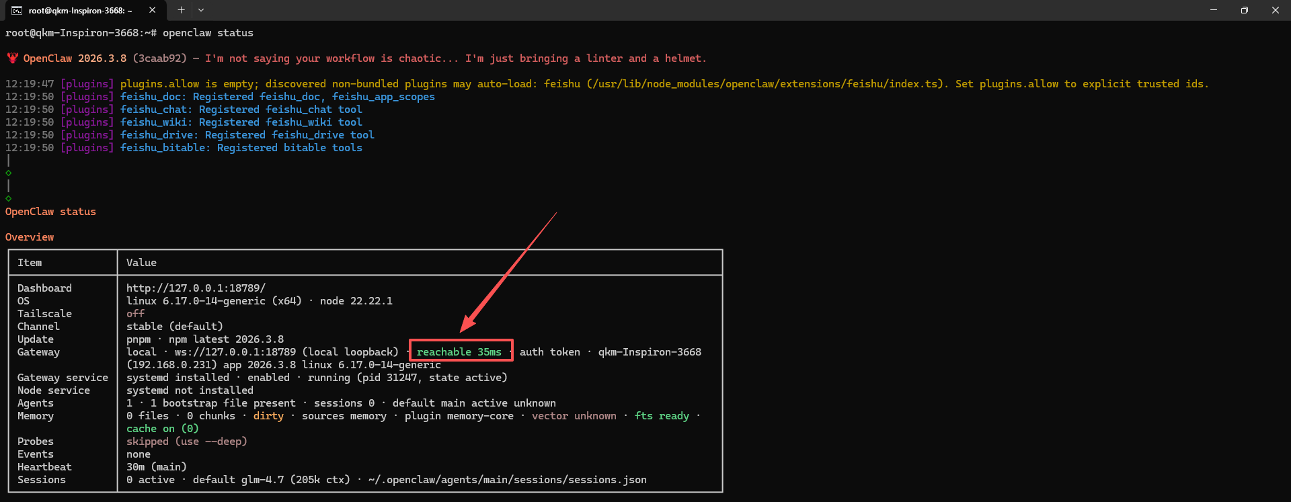Open the http://127.0.0.1:18789/ dashboard URL
Screen dimensions: 1291x502
[x=196, y=288]
